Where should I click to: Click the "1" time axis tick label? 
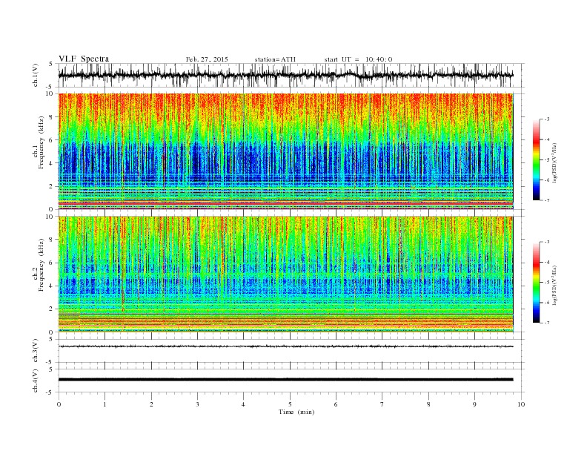click(105, 404)
